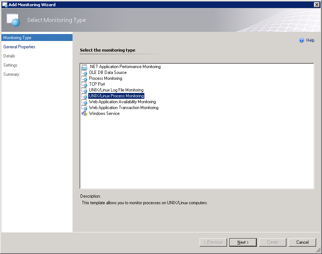The height and width of the screenshot is (254, 322).
Task: Close the wizard with the title bar X
Action: (317, 4)
